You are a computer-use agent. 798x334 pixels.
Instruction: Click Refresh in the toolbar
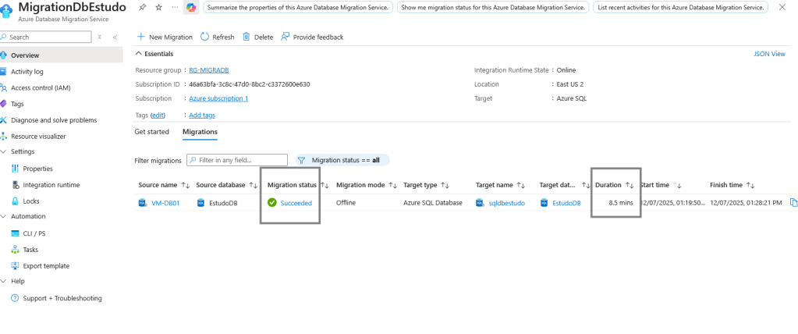point(217,37)
